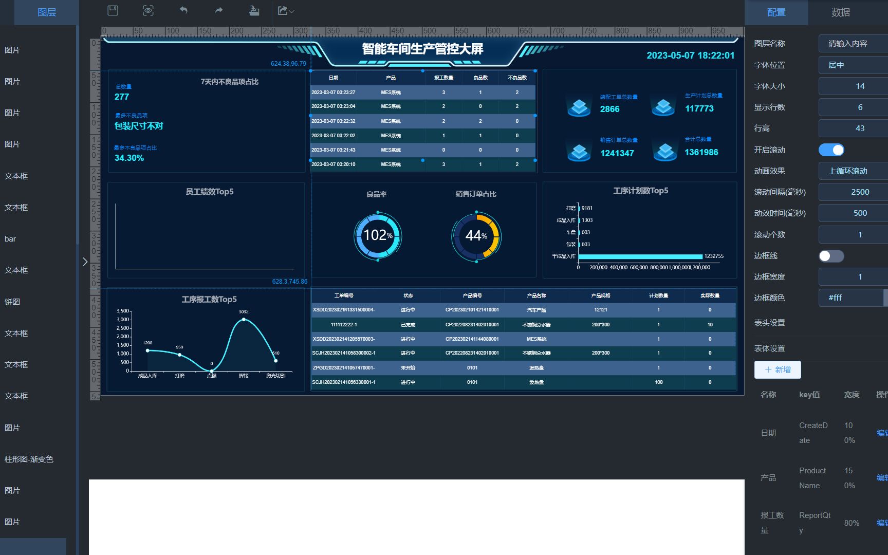Click the 新增 button

[x=778, y=369]
